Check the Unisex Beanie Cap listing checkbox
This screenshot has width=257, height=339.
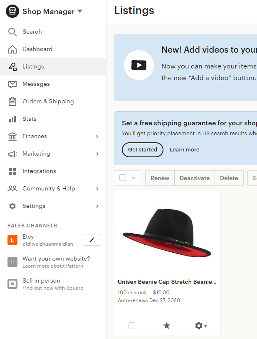click(x=132, y=326)
